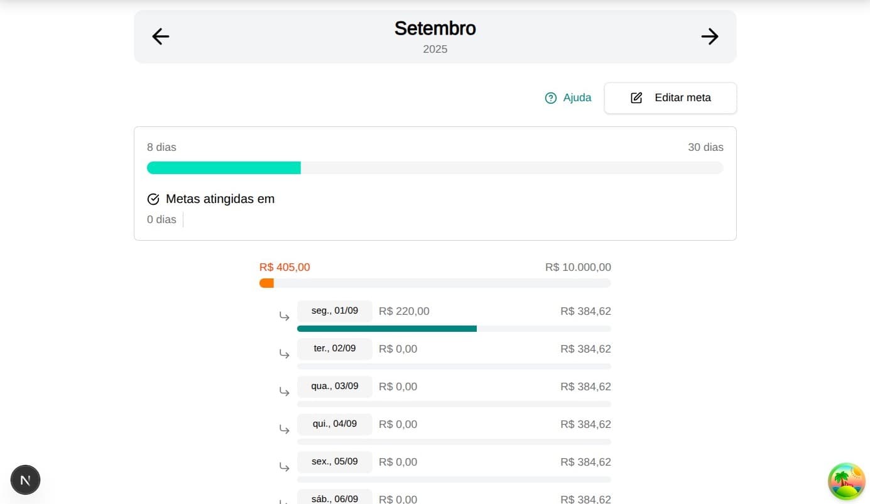The image size is (870, 504).
Task: Click the sub-arrow icon next to seg., 01/09
Action: (x=285, y=316)
